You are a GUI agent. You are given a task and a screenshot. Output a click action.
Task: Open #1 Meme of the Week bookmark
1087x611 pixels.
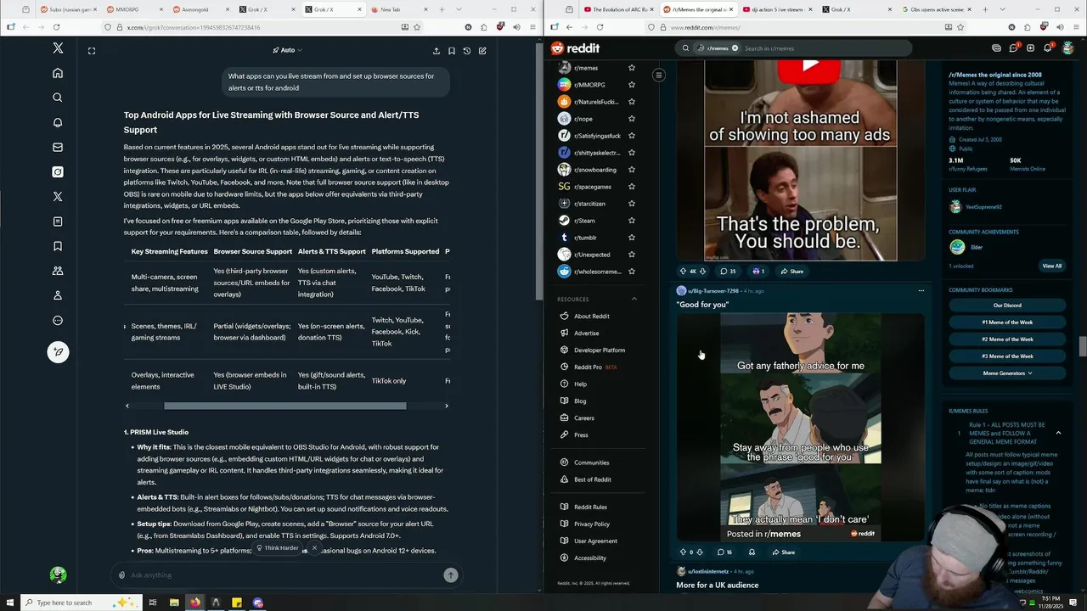tap(1007, 322)
